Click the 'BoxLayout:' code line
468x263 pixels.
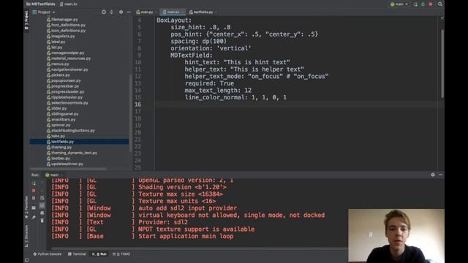(174, 20)
